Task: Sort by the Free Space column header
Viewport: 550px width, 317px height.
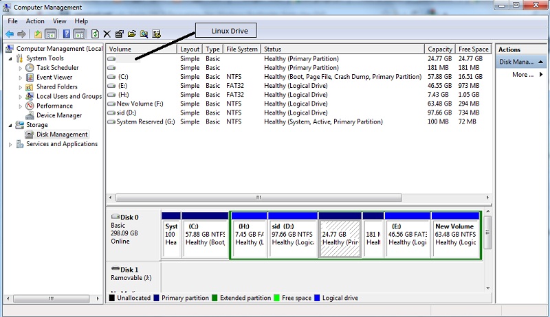Action: 473,49
